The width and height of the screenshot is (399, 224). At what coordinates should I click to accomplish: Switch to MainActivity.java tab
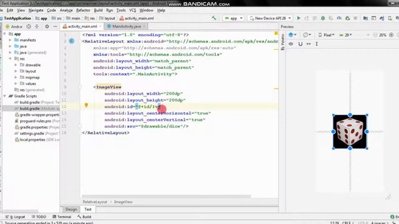[x=127, y=26]
